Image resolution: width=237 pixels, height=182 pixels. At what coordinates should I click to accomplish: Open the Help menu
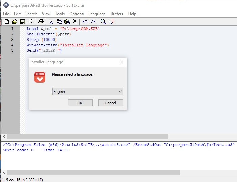132,14
